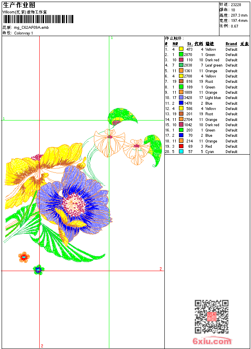Image resolution: width=251 pixels, height=349 pixels.
Task: Click 'Rust' in stop row 7
Action: point(209,82)
